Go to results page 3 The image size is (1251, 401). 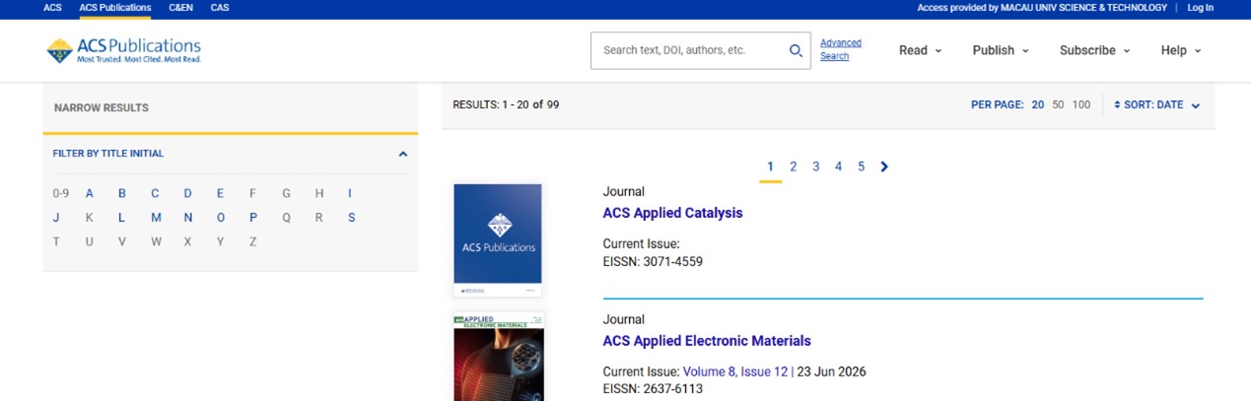point(815,167)
